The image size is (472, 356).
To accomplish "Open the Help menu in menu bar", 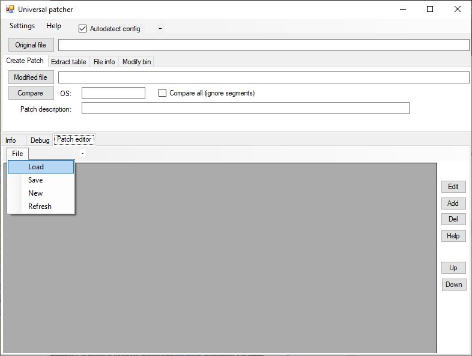I will [53, 26].
